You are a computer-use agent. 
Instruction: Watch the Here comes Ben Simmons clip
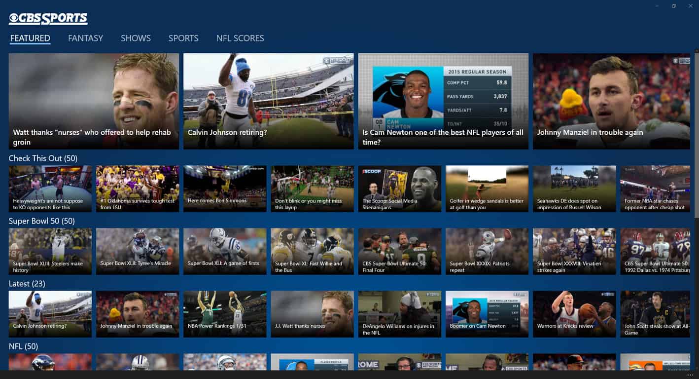pyautogui.click(x=225, y=189)
